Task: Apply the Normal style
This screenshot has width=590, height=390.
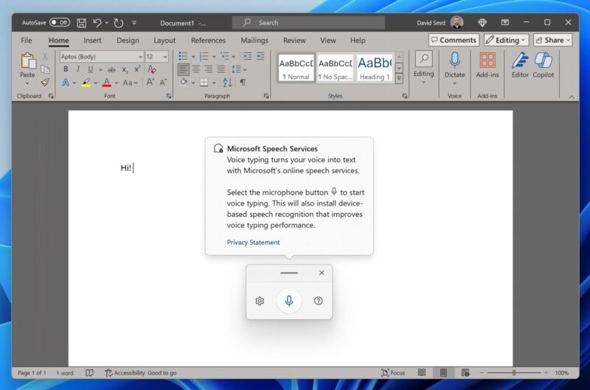Action: 296,68
